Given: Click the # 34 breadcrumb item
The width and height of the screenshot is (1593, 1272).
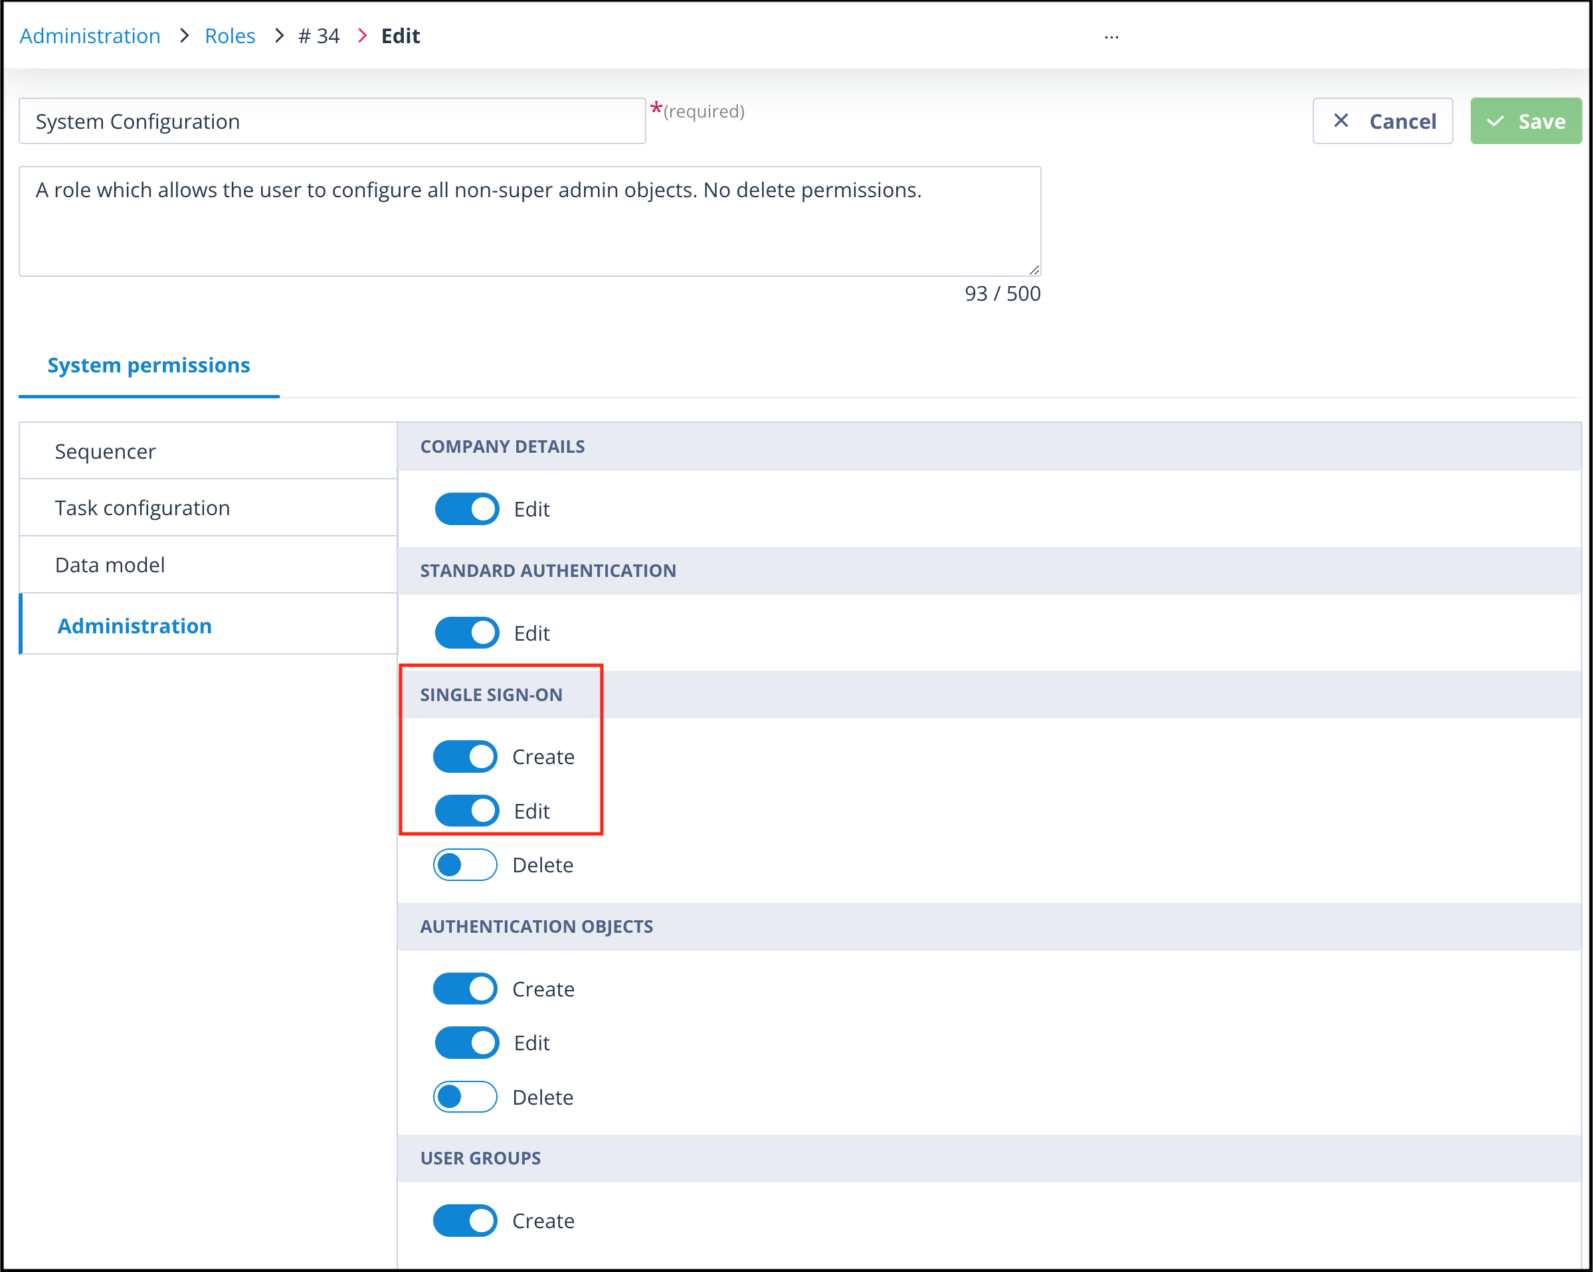Looking at the screenshot, I should (318, 35).
